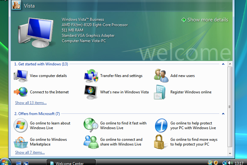
Task: Click the Computer Name: Vista-PC text
Action: (x=84, y=41)
